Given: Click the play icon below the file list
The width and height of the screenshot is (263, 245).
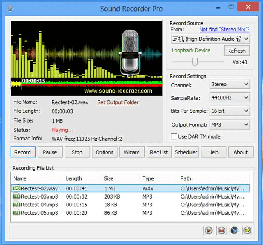Looking at the screenshot, I should pos(209,230).
